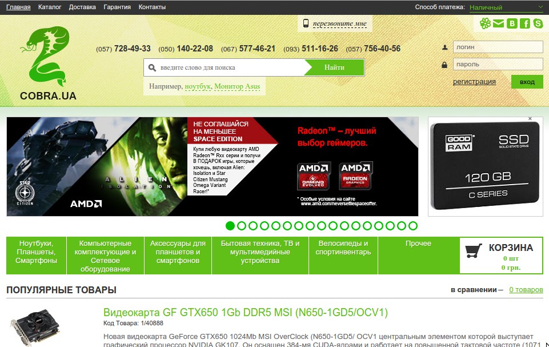Select the thirteenth banner slider dot

(367, 226)
